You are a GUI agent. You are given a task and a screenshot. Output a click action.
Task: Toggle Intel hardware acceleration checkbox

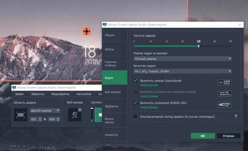[135, 92]
